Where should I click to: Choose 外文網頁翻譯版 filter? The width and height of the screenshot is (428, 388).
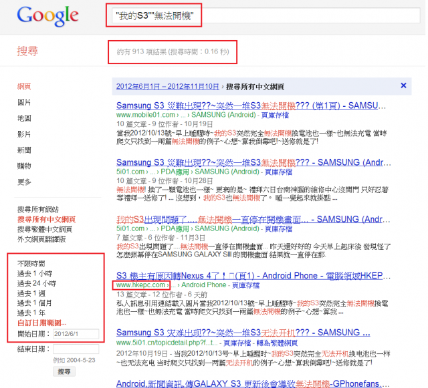[x=41, y=239]
